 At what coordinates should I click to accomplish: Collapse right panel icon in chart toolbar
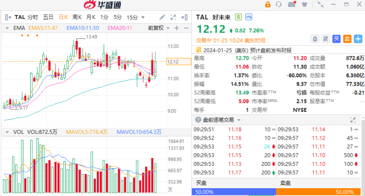pos(184,17)
